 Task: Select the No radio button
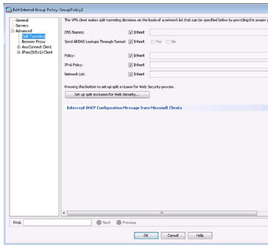click(x=168, y=42)
